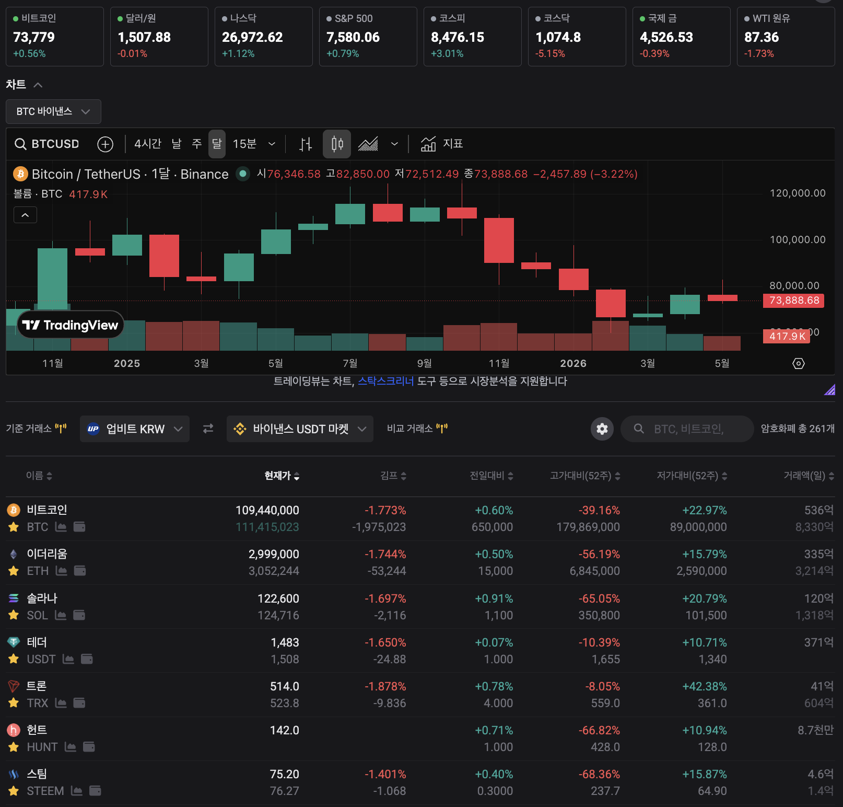The height and width of the screenshot is (807, 843).
Task: Select the 달 monthly timeframe
Action: point(217,144)
